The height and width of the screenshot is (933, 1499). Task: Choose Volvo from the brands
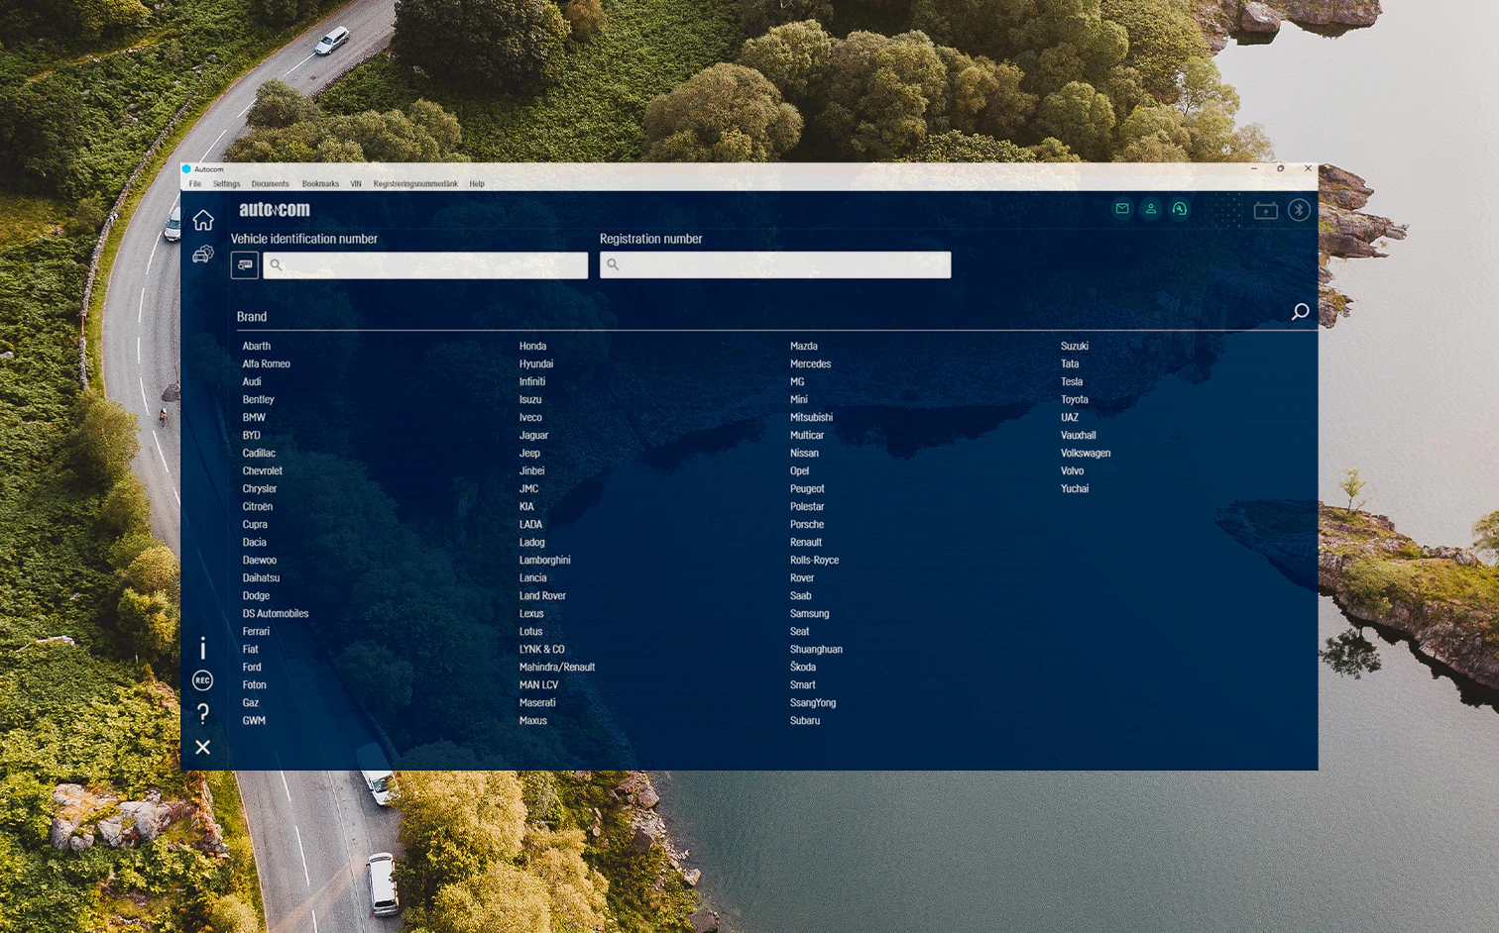click(x=1072, y=470)
